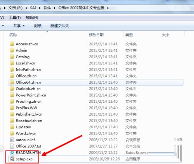This screenshot has height=164, width=194.
Task: Select the InfoPath.zh-cn folder icon
Action: (x=12, y=69)
